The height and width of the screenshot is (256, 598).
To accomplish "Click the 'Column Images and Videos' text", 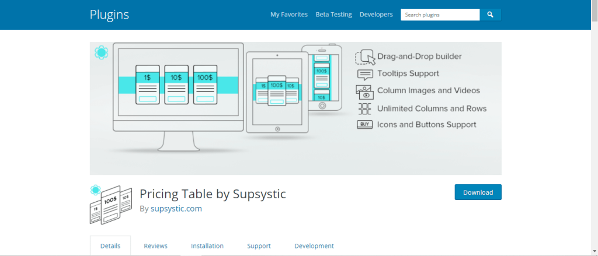I will click(429, 90).
